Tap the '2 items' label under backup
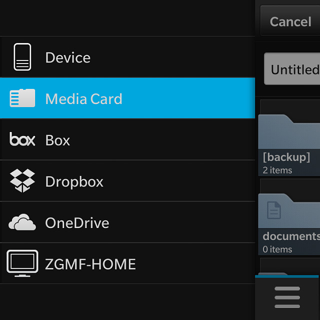Viewport: 320px width, 320px height. 277,170
